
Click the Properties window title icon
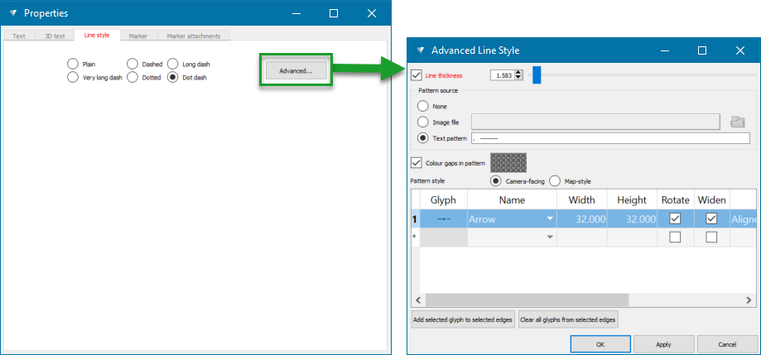12,13
